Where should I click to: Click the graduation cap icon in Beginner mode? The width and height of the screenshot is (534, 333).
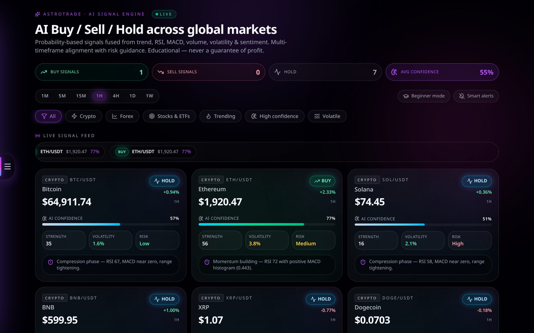click(x=406, y=96)
